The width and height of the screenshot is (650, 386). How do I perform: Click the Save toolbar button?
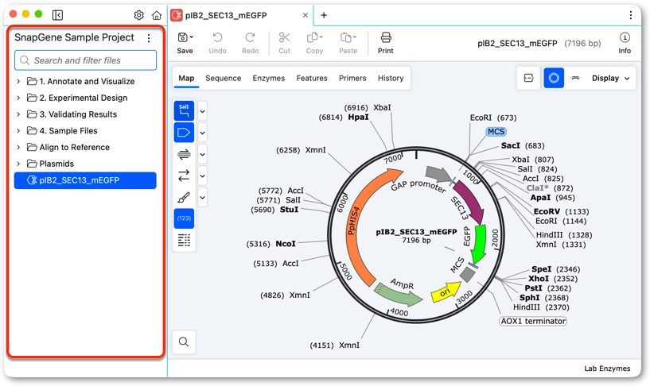coord(185,43)
